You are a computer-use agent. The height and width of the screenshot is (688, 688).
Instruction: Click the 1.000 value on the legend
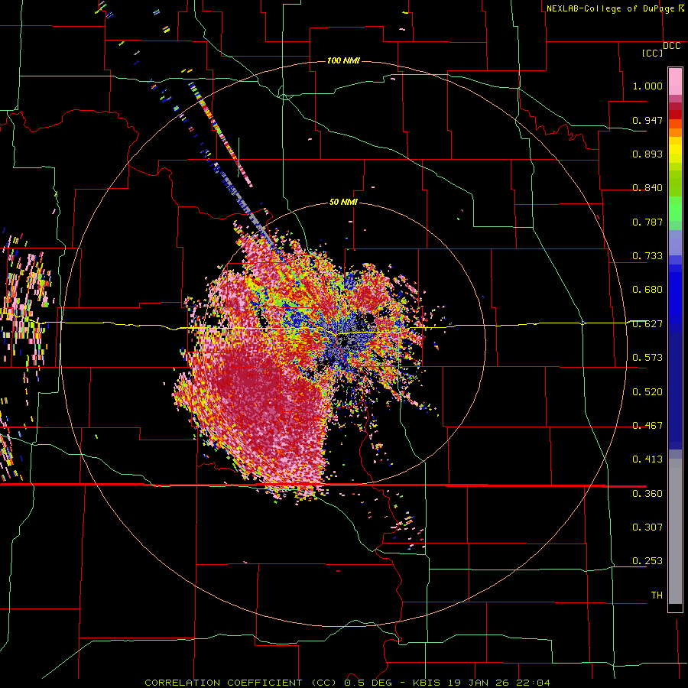pos(647,86)
